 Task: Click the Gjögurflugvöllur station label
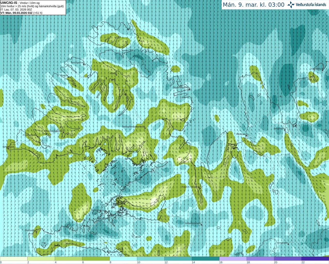tap(181, 87)
